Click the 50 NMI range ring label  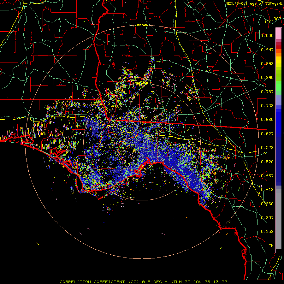pos(142,84)
